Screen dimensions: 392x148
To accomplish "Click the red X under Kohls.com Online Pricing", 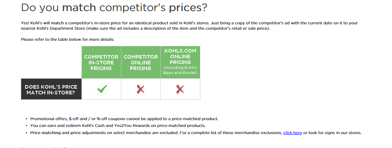I will tap(180, 89).
